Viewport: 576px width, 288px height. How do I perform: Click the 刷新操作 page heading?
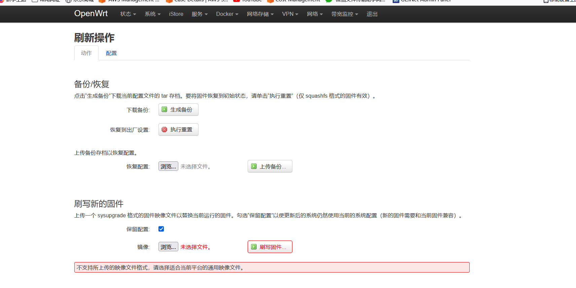pyautogui.click(x=95, y=38)
